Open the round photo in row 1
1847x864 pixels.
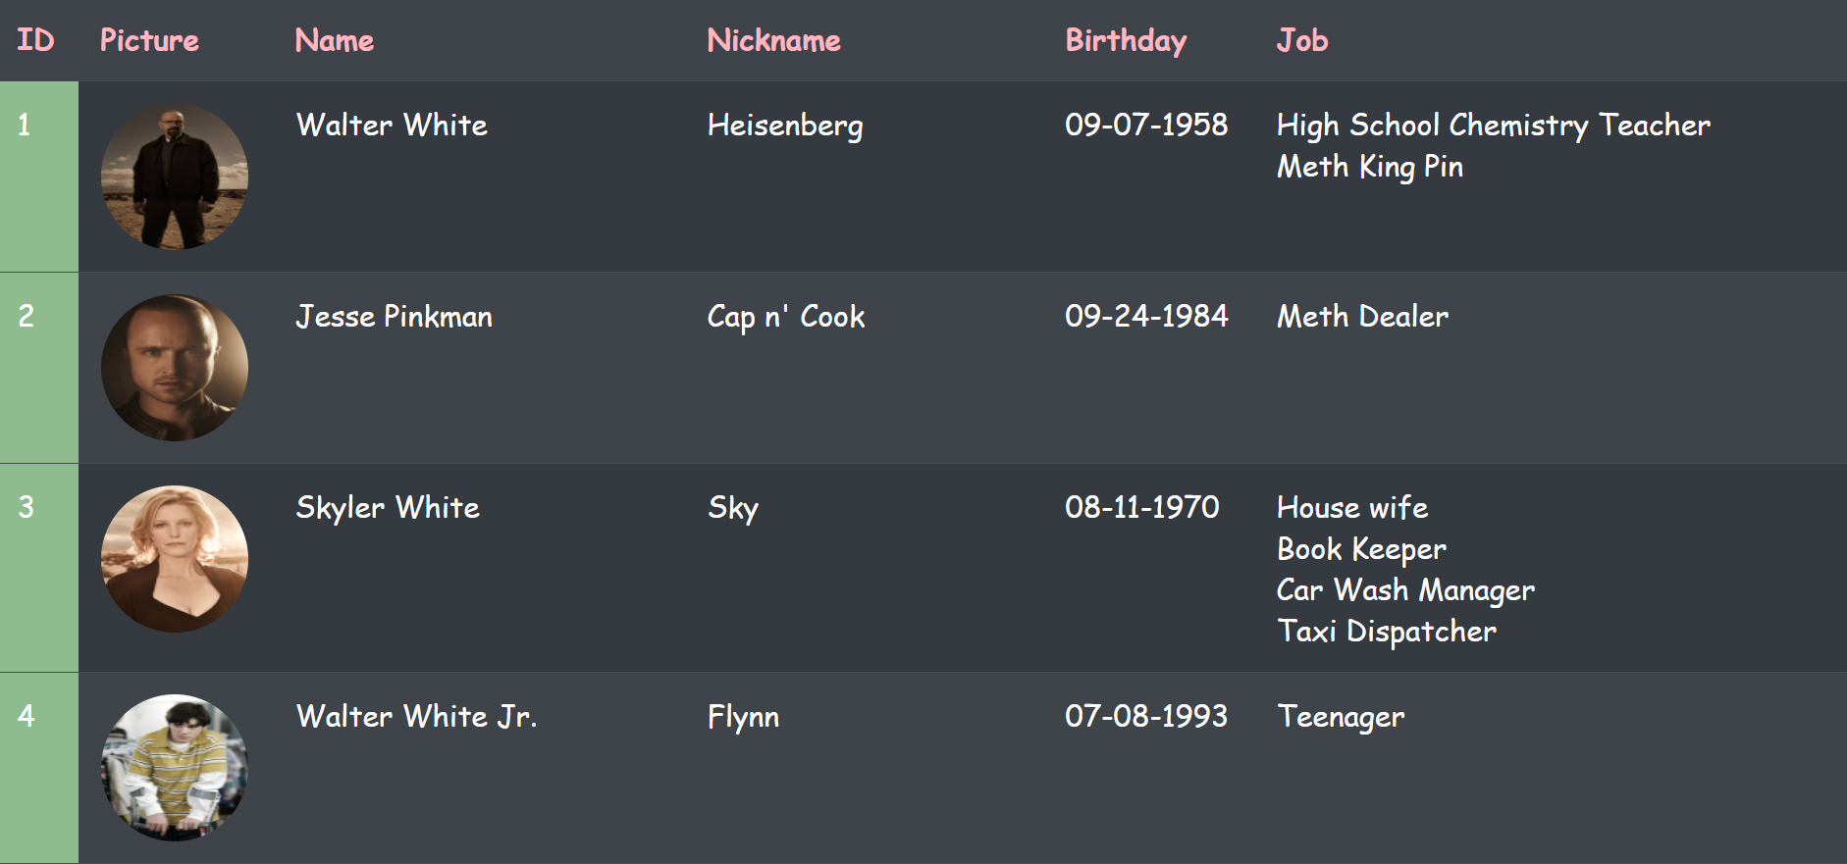click(175, 177)
